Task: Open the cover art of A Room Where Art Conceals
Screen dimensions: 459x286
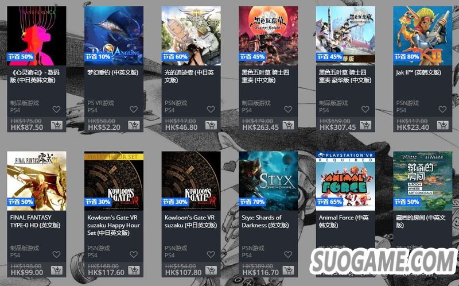Action: coord(423,181)
